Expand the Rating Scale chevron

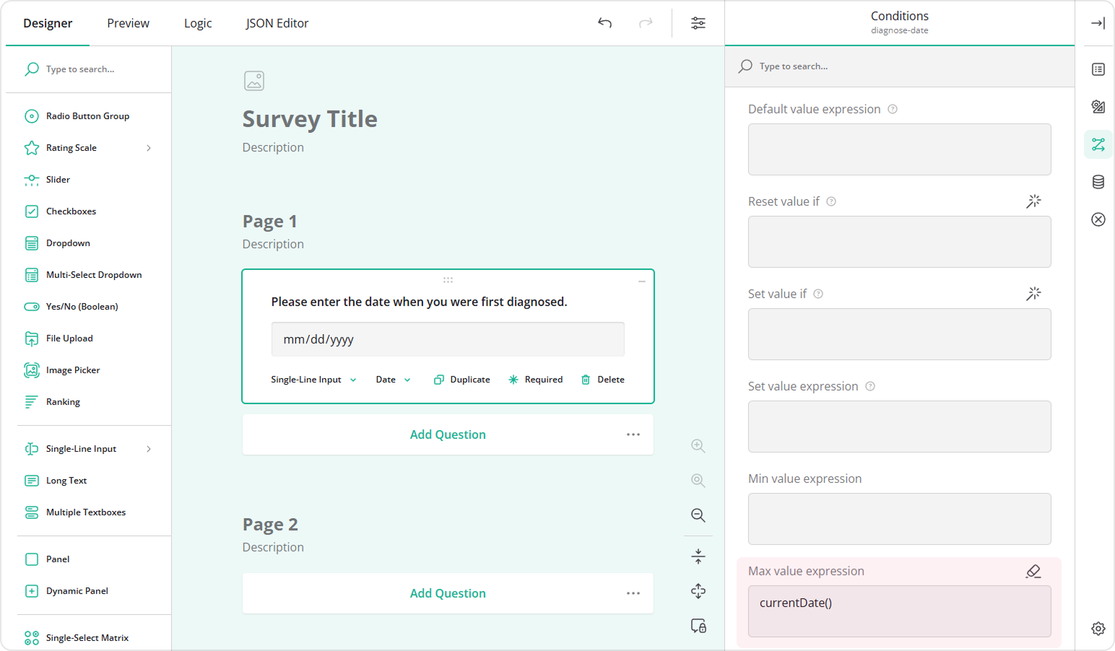149,147
